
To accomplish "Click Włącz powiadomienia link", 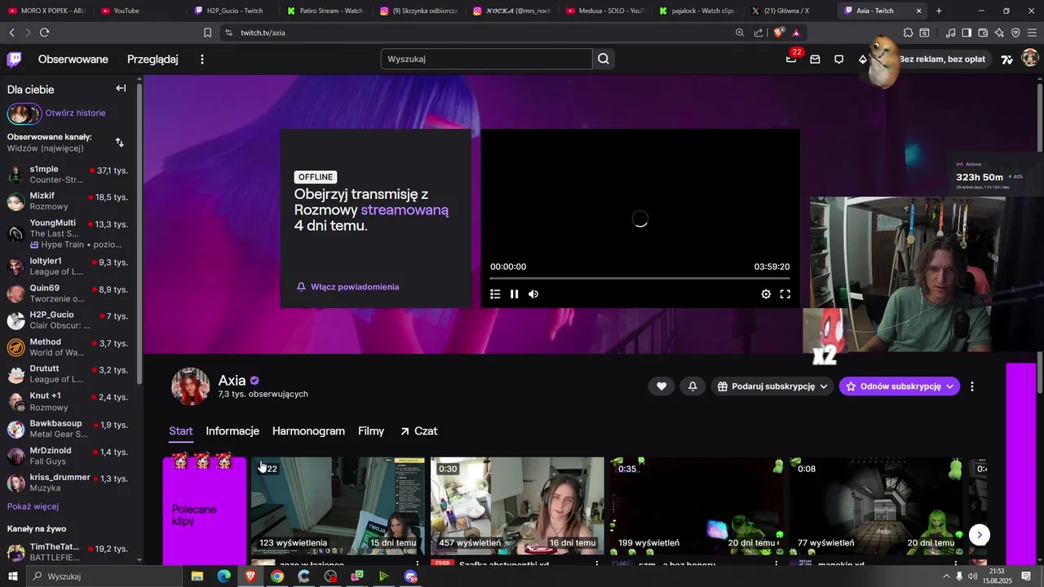I will pos(348,287).
